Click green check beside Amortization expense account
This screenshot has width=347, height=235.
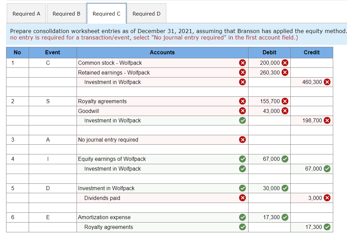[242, 217]
